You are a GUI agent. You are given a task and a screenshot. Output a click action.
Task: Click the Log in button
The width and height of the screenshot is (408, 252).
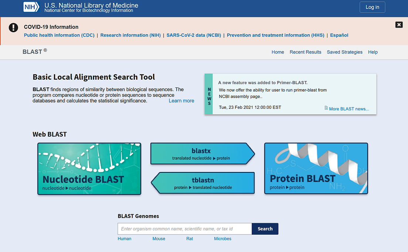pyautogui.click(x=372, y=7)
